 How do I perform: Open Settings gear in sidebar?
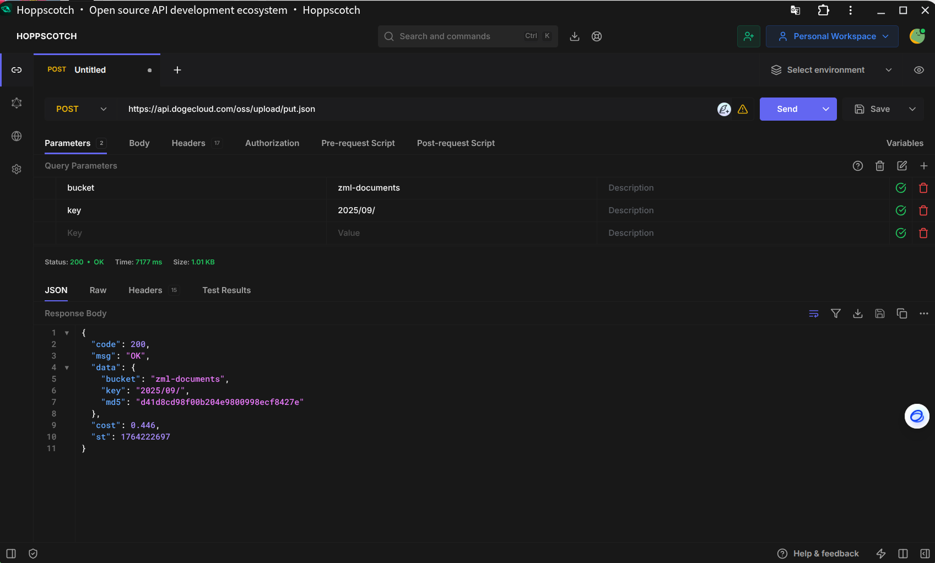click(x=17, y=169)
